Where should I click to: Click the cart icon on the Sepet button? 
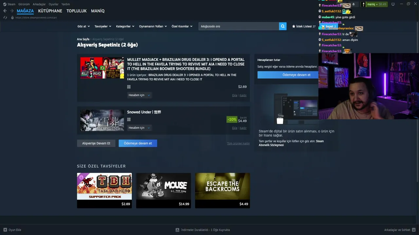point(323,26)
